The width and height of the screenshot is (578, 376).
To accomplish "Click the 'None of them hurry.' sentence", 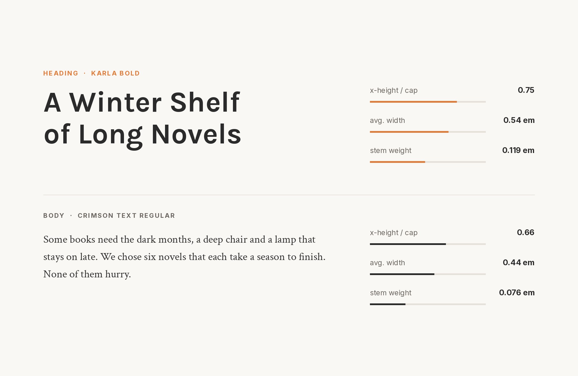I will click(87, 274).
